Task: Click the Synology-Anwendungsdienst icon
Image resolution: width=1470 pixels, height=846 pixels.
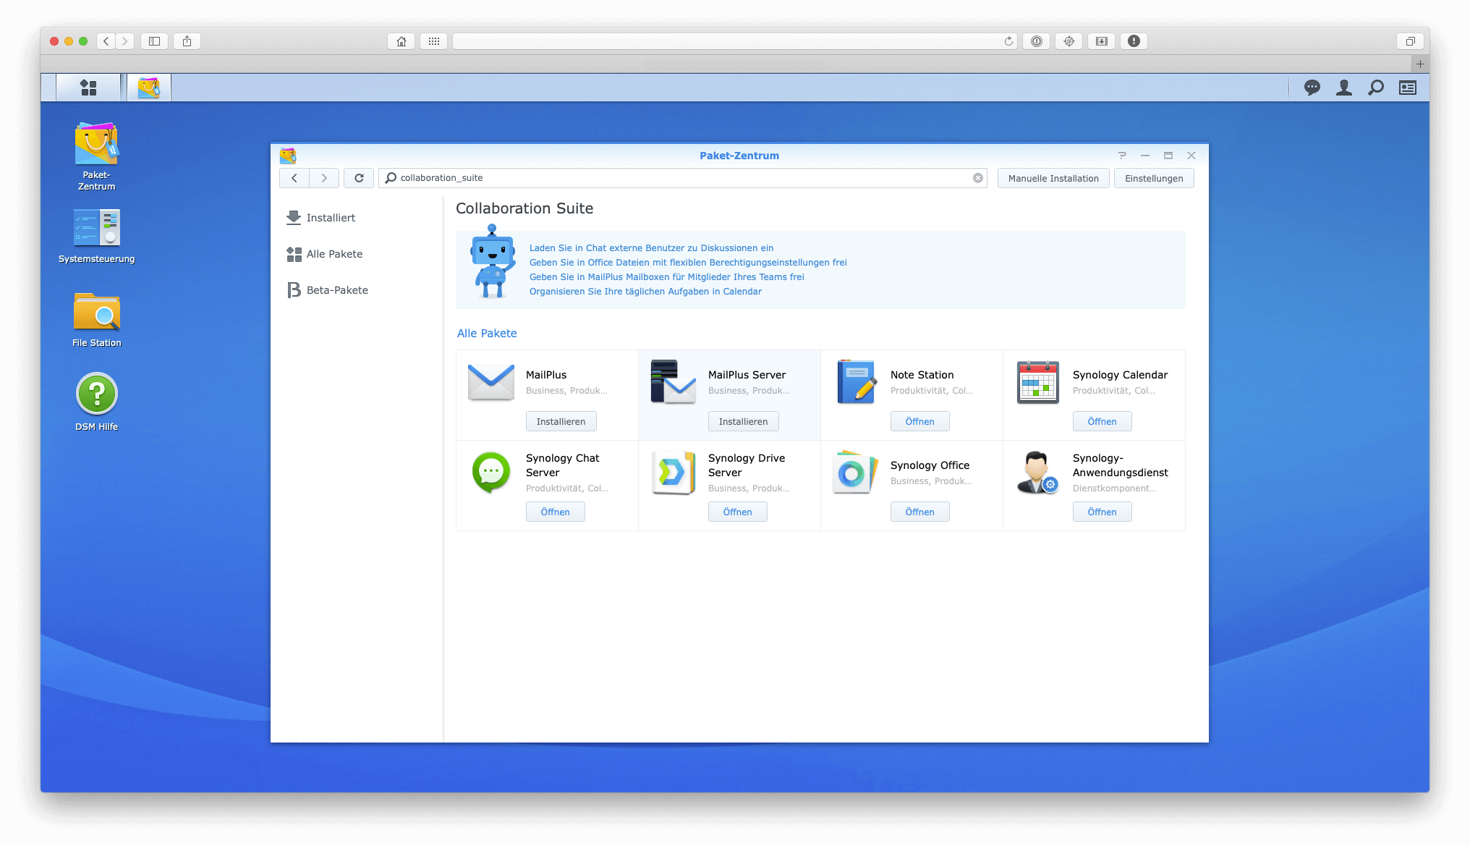Action: point(1037,472)
